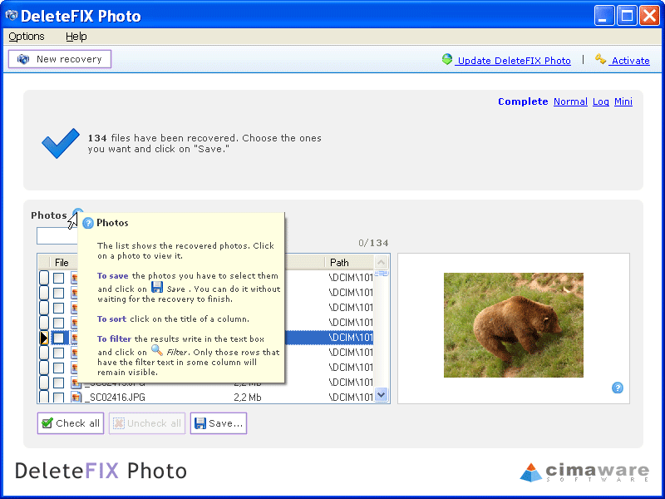Click the Photos section label
The image size is (665, 499).
(49, 215)
